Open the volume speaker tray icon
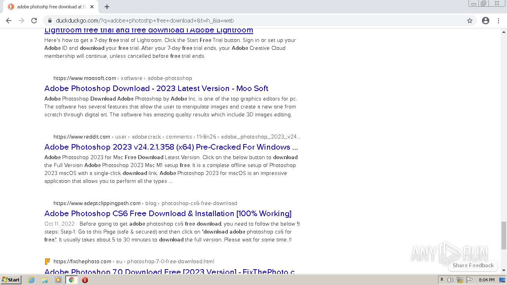507x285 pixels. 450,280
